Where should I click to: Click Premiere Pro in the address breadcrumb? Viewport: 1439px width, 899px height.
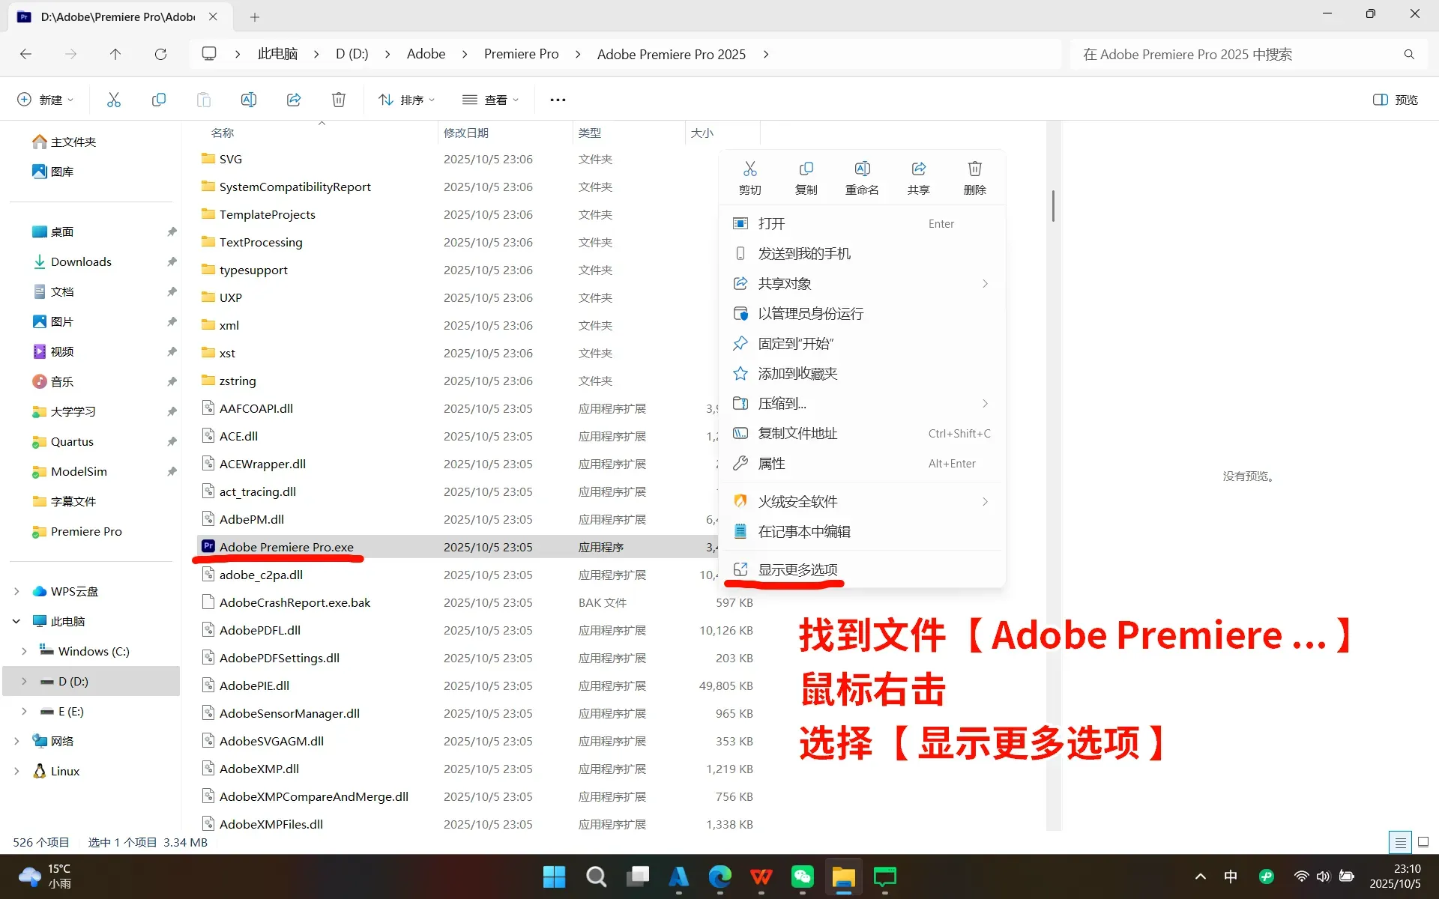(x=521, y=54)
